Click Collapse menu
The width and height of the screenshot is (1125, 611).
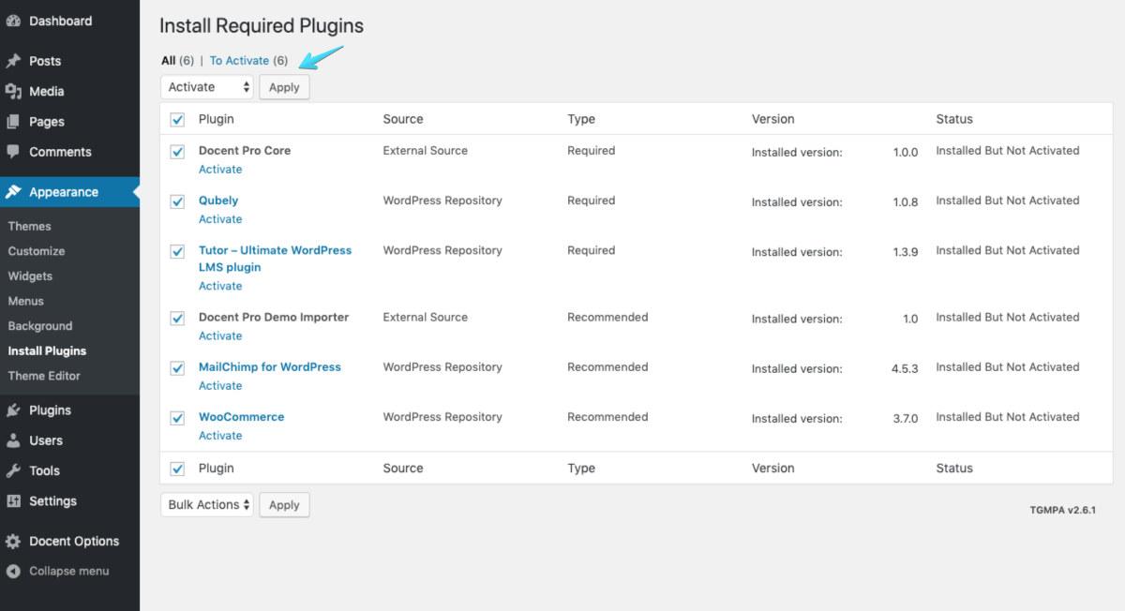[x=69, y=571]
